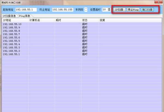Focus the 起始地址 input field
This screenshot has width=164, height=112.
[x=26, y=10]
